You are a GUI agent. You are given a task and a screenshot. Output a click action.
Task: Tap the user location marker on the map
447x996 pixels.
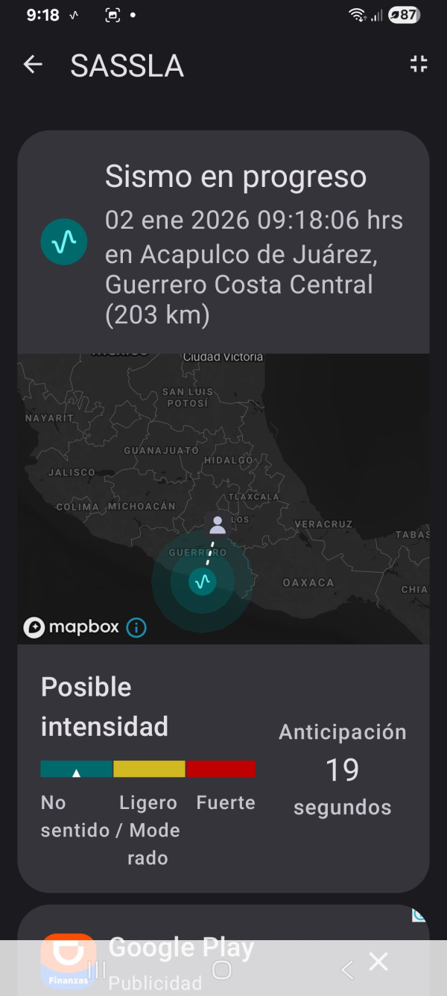pos(218,525)
